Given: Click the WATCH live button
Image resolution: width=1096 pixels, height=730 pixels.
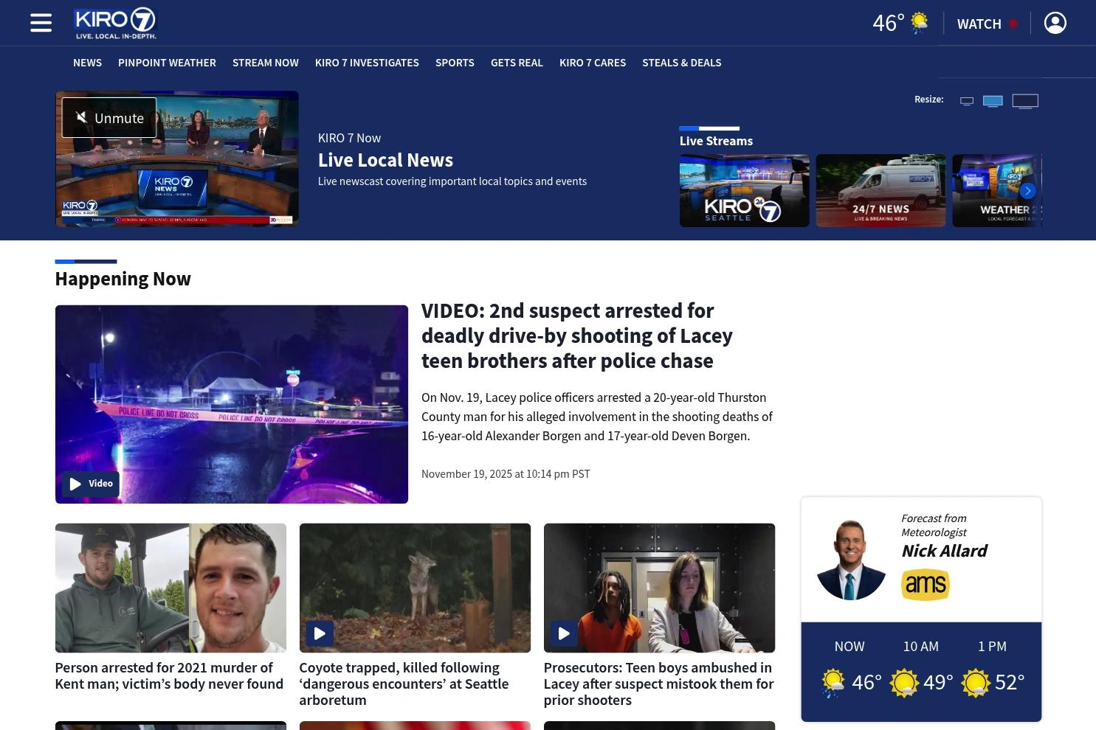Looking at the screenshot, I should (988, 24).
